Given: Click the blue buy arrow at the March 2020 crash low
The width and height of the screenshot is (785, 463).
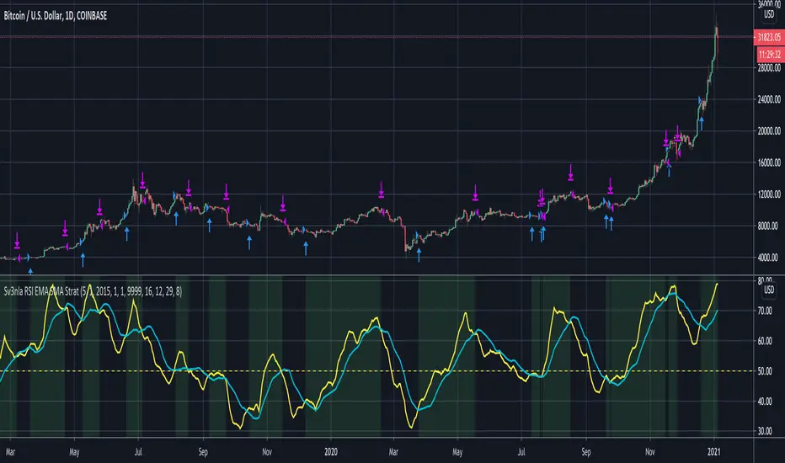Looking at the screenshot, I should pos(419,256).
